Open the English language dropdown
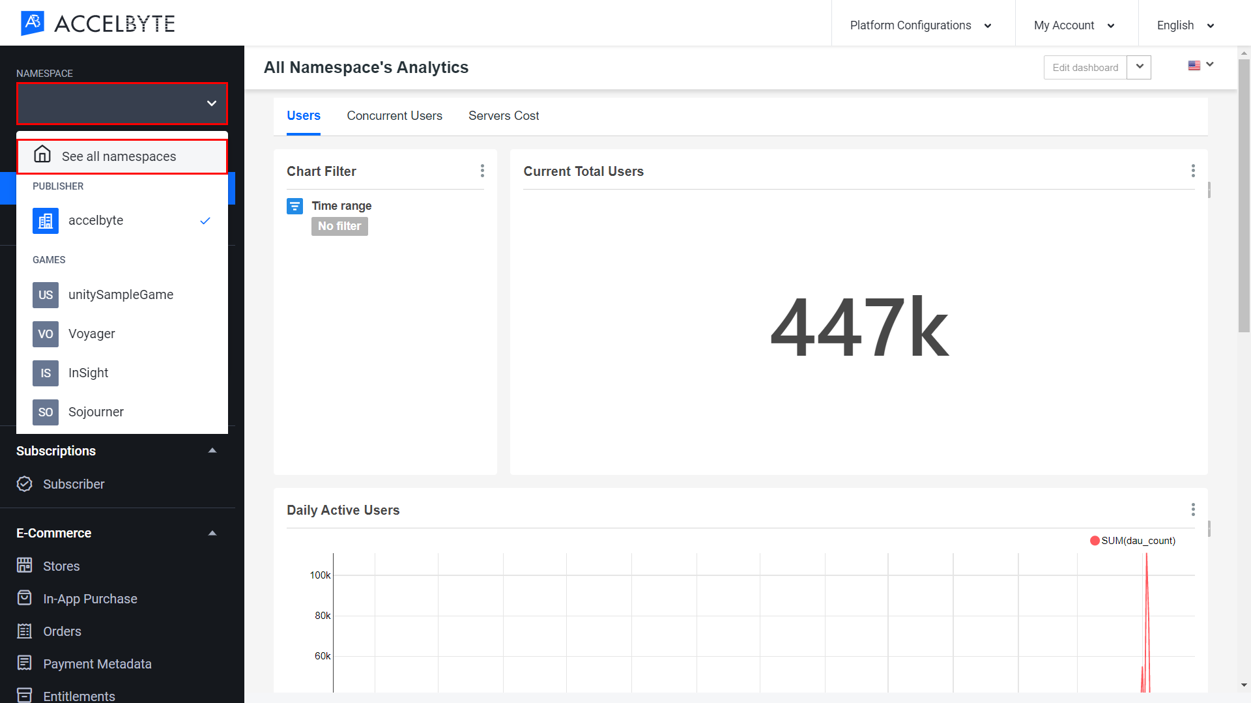This screenshot has height=703, width=1251. (x=1185, y=25)
